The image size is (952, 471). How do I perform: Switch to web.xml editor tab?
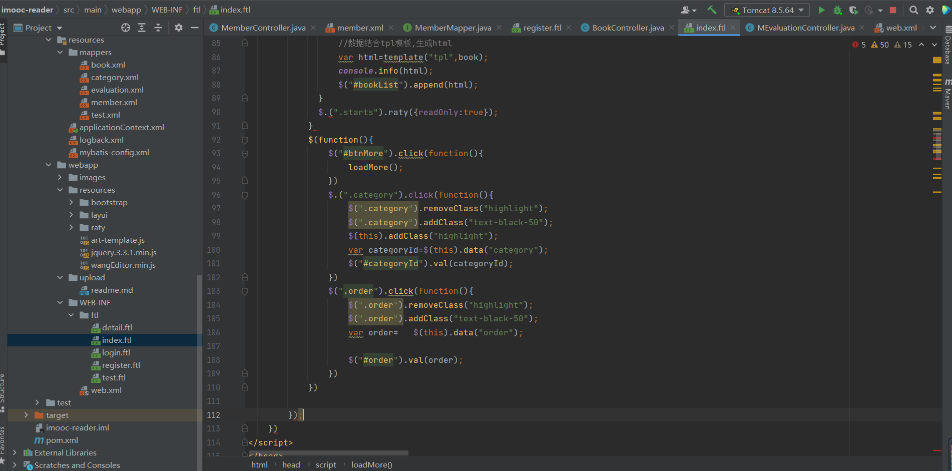(x=901, y=28)
